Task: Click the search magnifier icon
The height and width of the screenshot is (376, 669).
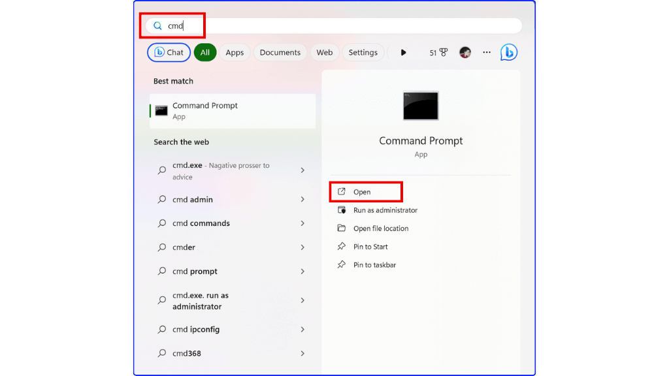Action: 157,25
